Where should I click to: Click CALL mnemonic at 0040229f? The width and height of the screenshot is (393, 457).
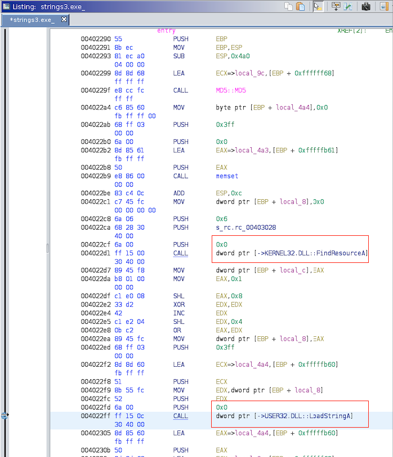[181, 90]
